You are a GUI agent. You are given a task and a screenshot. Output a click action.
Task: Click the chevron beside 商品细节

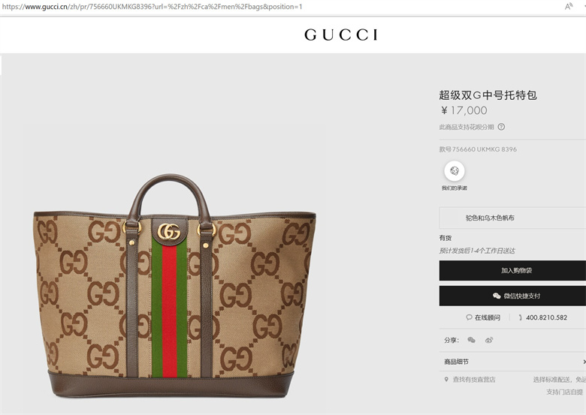point(584,362)
